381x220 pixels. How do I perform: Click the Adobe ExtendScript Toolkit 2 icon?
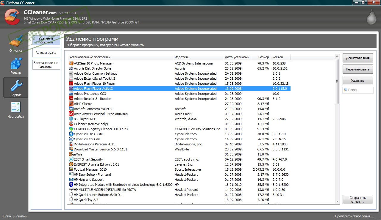pyautogui.click(x=71, y=78)
